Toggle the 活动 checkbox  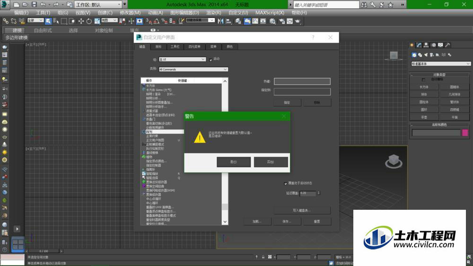click(x=210, y=60)
